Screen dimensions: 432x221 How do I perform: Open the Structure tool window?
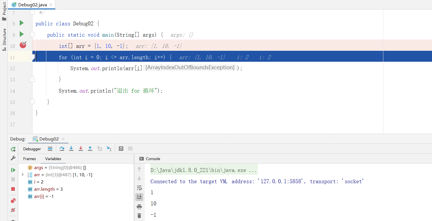coord(4,39)
